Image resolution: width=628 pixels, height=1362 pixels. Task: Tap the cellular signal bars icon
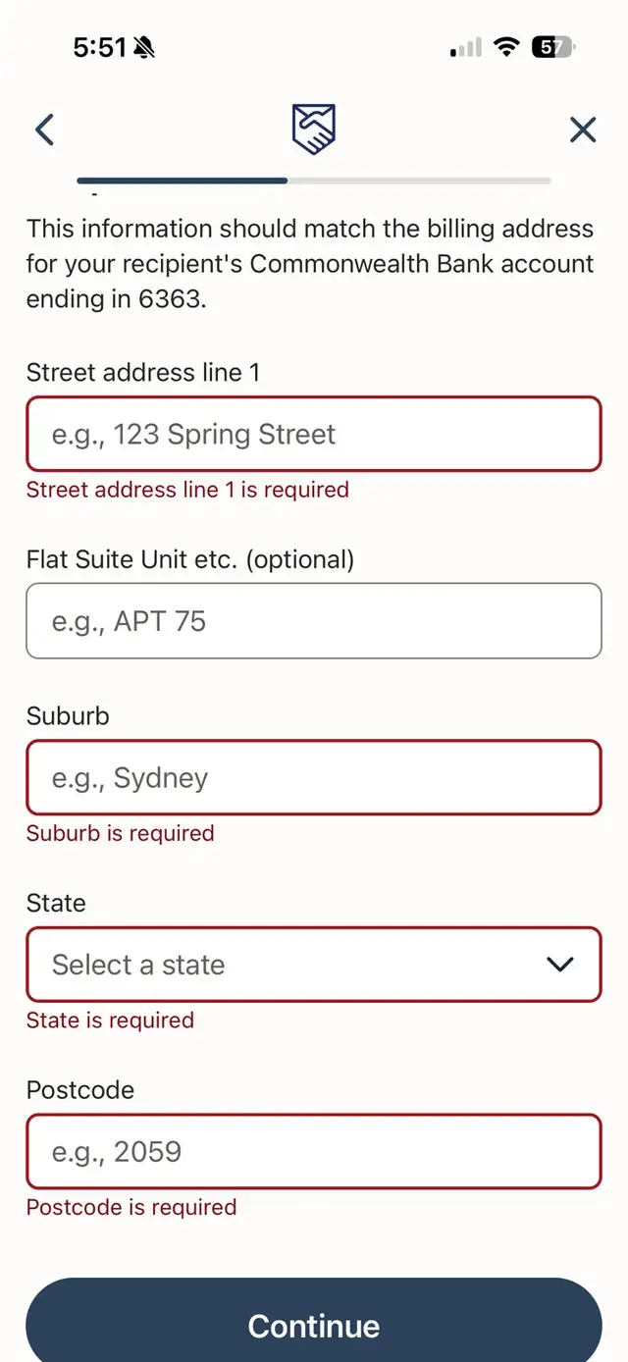point(466,46)
